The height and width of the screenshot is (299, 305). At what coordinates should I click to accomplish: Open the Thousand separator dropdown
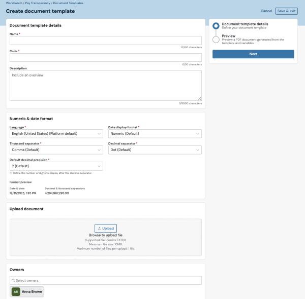click(56, 150)
